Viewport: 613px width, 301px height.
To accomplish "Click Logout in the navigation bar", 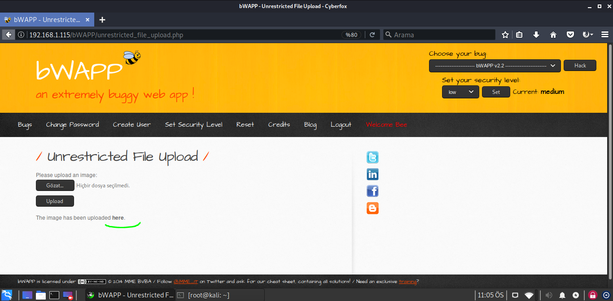I will (341, 124).
